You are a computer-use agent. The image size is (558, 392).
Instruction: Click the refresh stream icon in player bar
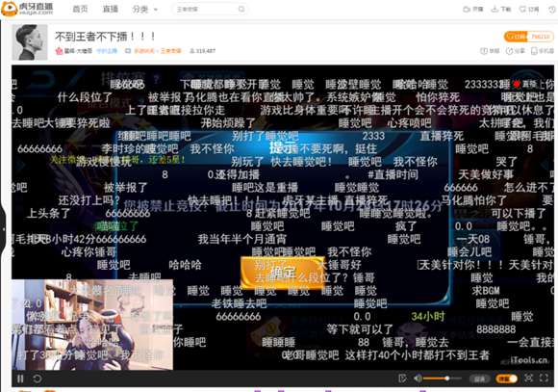coord(37,379)
